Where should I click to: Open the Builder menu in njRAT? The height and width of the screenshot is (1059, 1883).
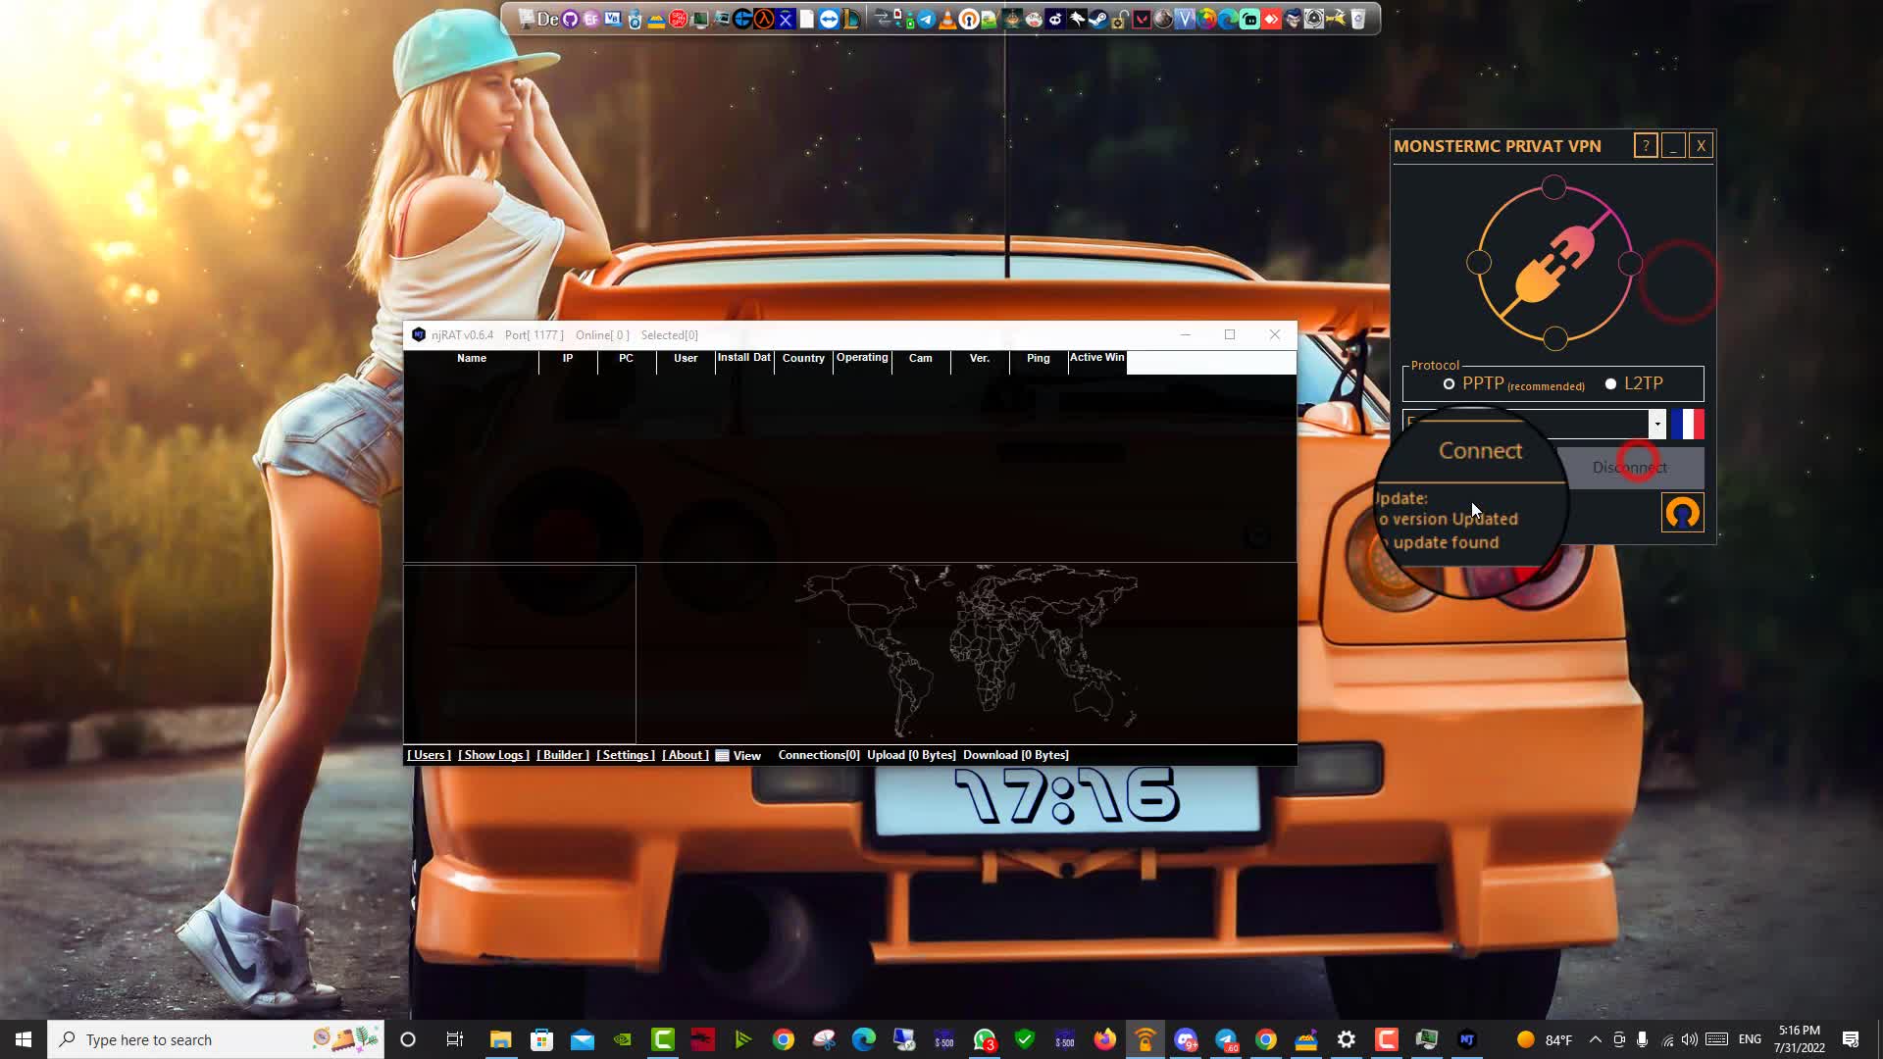pyautogui.click(x=563, y=755)
